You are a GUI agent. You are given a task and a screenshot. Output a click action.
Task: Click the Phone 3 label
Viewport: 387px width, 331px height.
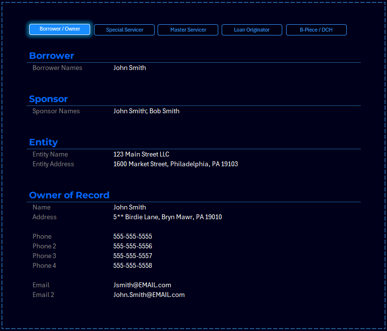(x=44, y=256)
